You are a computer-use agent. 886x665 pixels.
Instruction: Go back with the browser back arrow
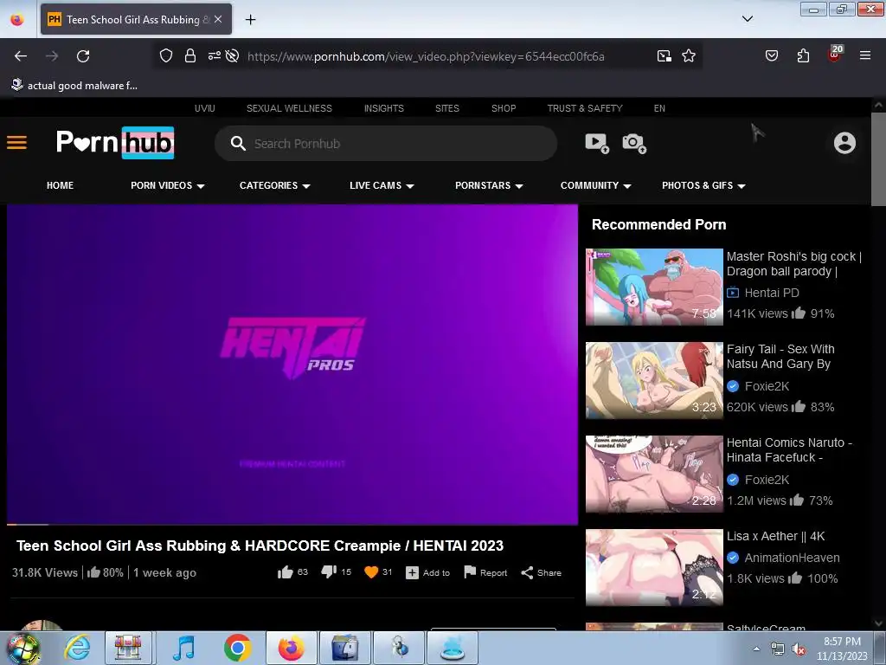pos(21,56)
